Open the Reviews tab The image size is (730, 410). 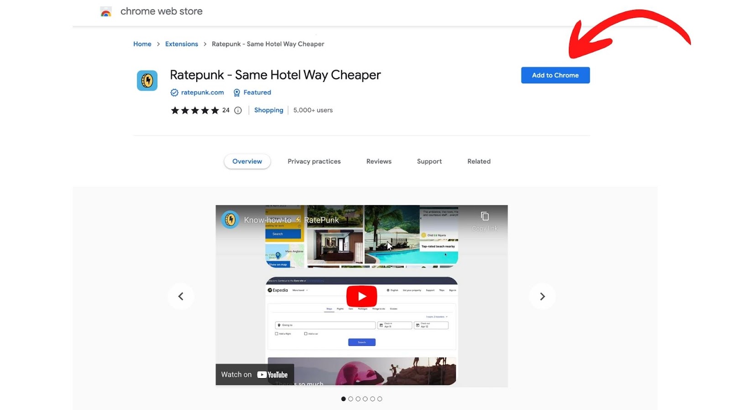(x=379, y=161)
